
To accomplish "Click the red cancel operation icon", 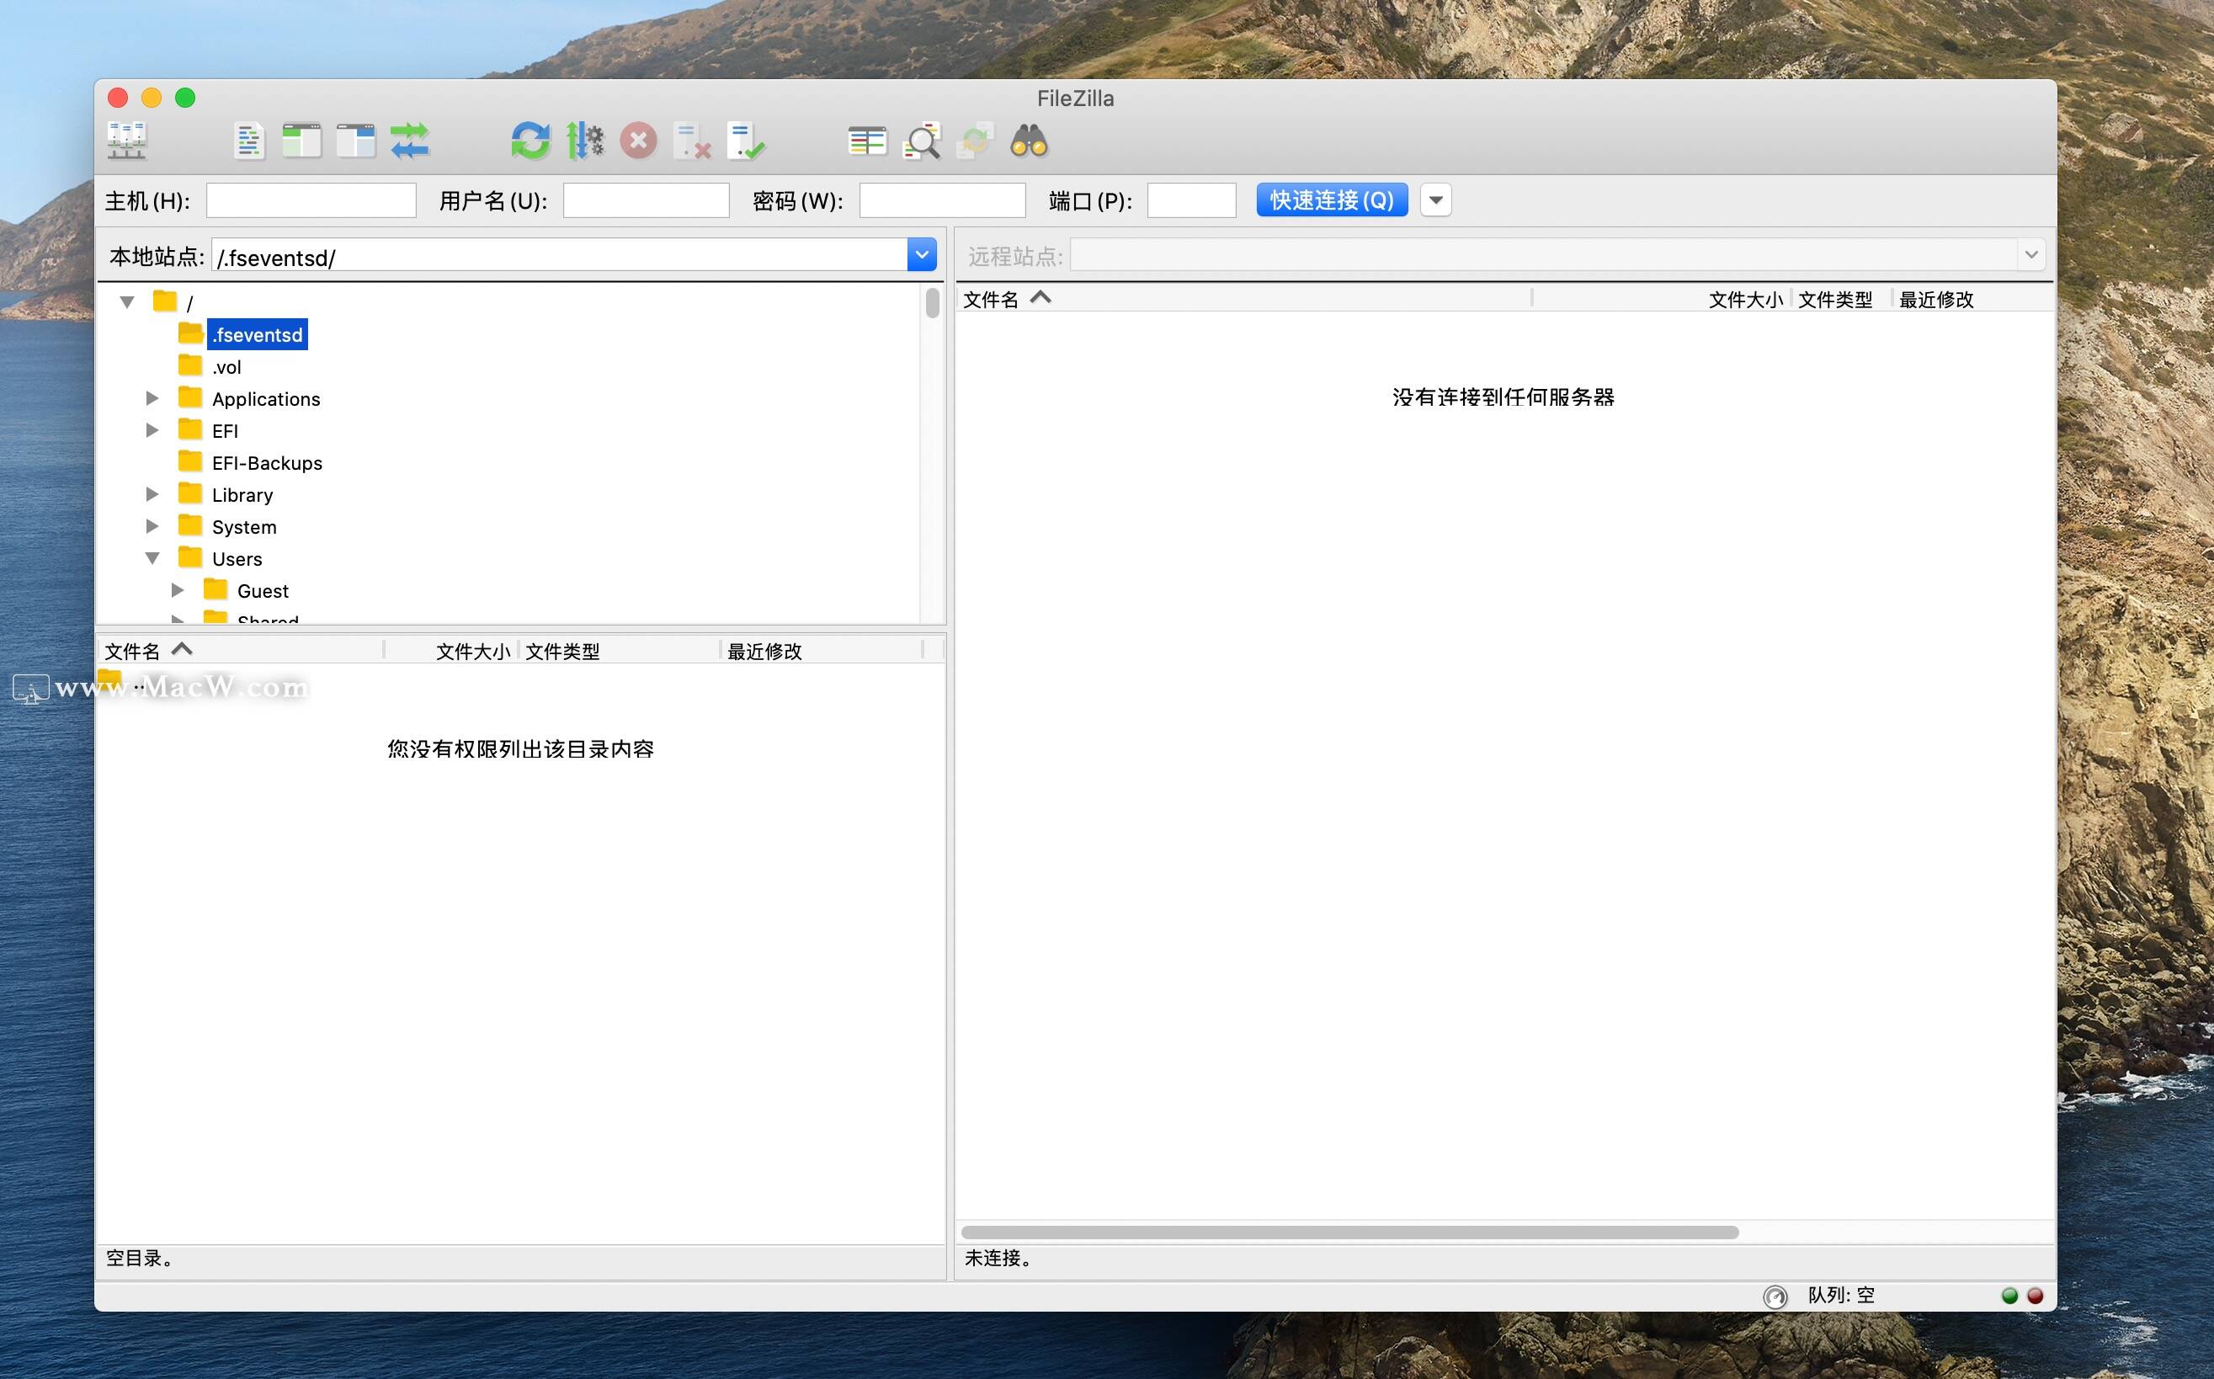I will (x=638, y=141).
